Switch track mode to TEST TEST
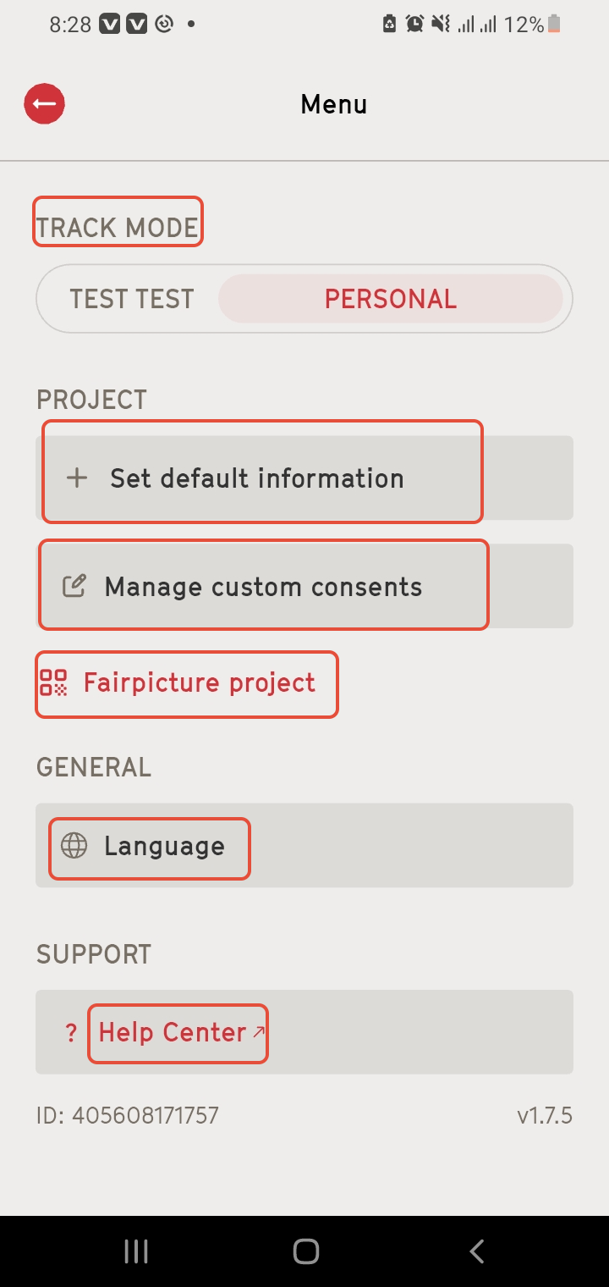The height and width of the screenshot is (1287, 609). tap(132, 299)
